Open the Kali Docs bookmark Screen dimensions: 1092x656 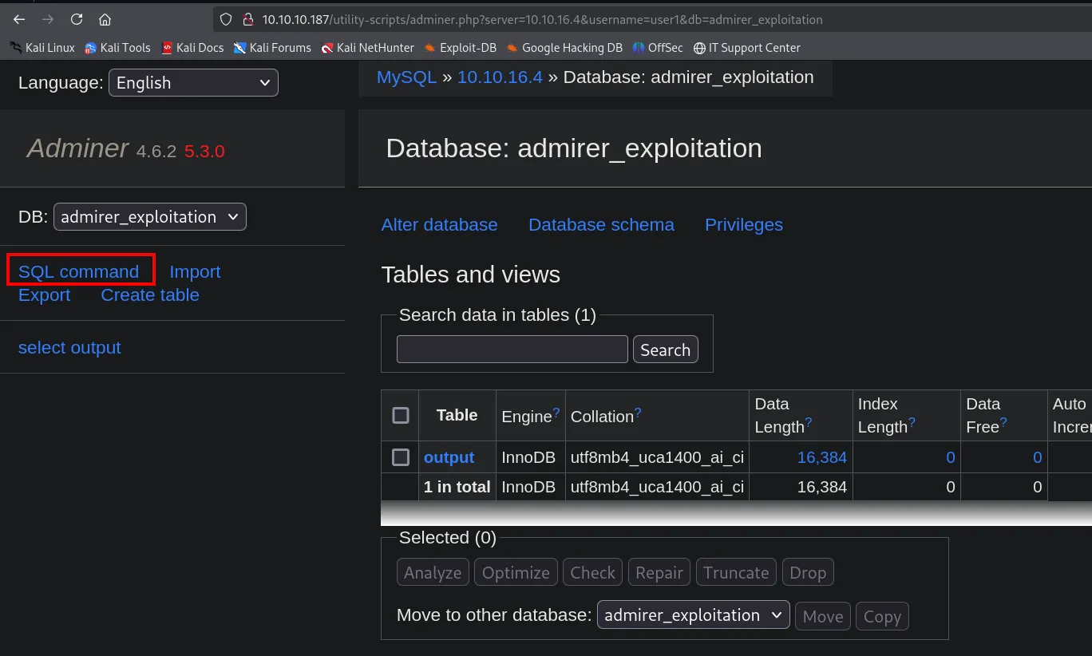[192, 48]
